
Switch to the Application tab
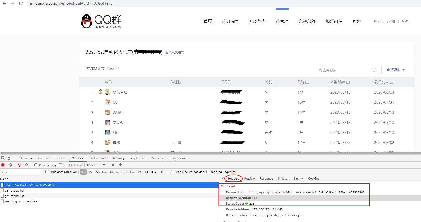click(138, 158)
